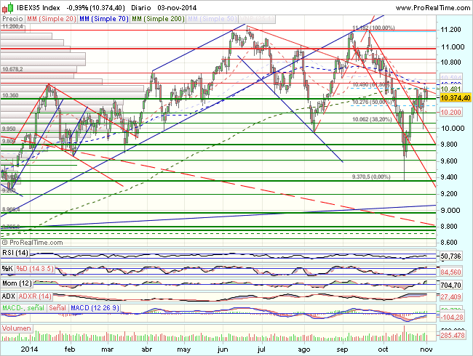Click the Diario timeframe label

point(142,8)
